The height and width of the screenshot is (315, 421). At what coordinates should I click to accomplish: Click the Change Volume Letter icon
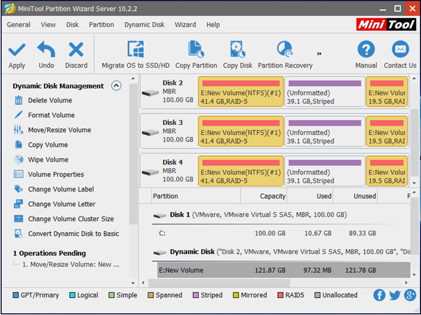(18, 204)
